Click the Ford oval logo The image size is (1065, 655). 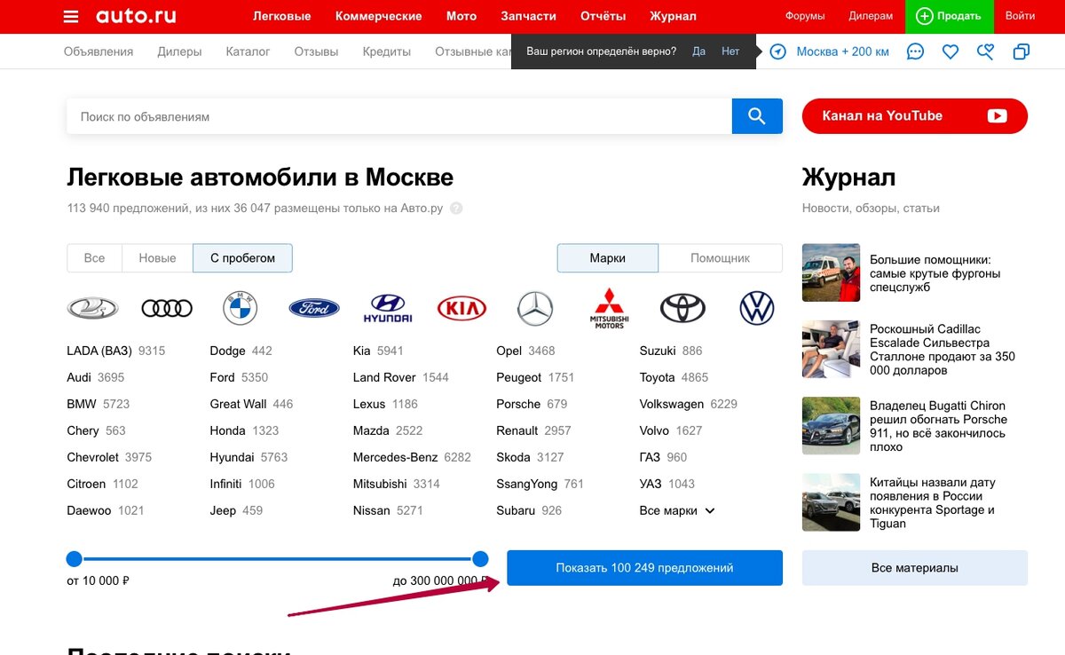(314, 308)
